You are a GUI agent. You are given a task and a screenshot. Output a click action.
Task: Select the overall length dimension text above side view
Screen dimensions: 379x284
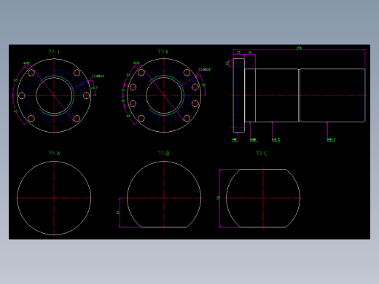[x=299, y=48]
